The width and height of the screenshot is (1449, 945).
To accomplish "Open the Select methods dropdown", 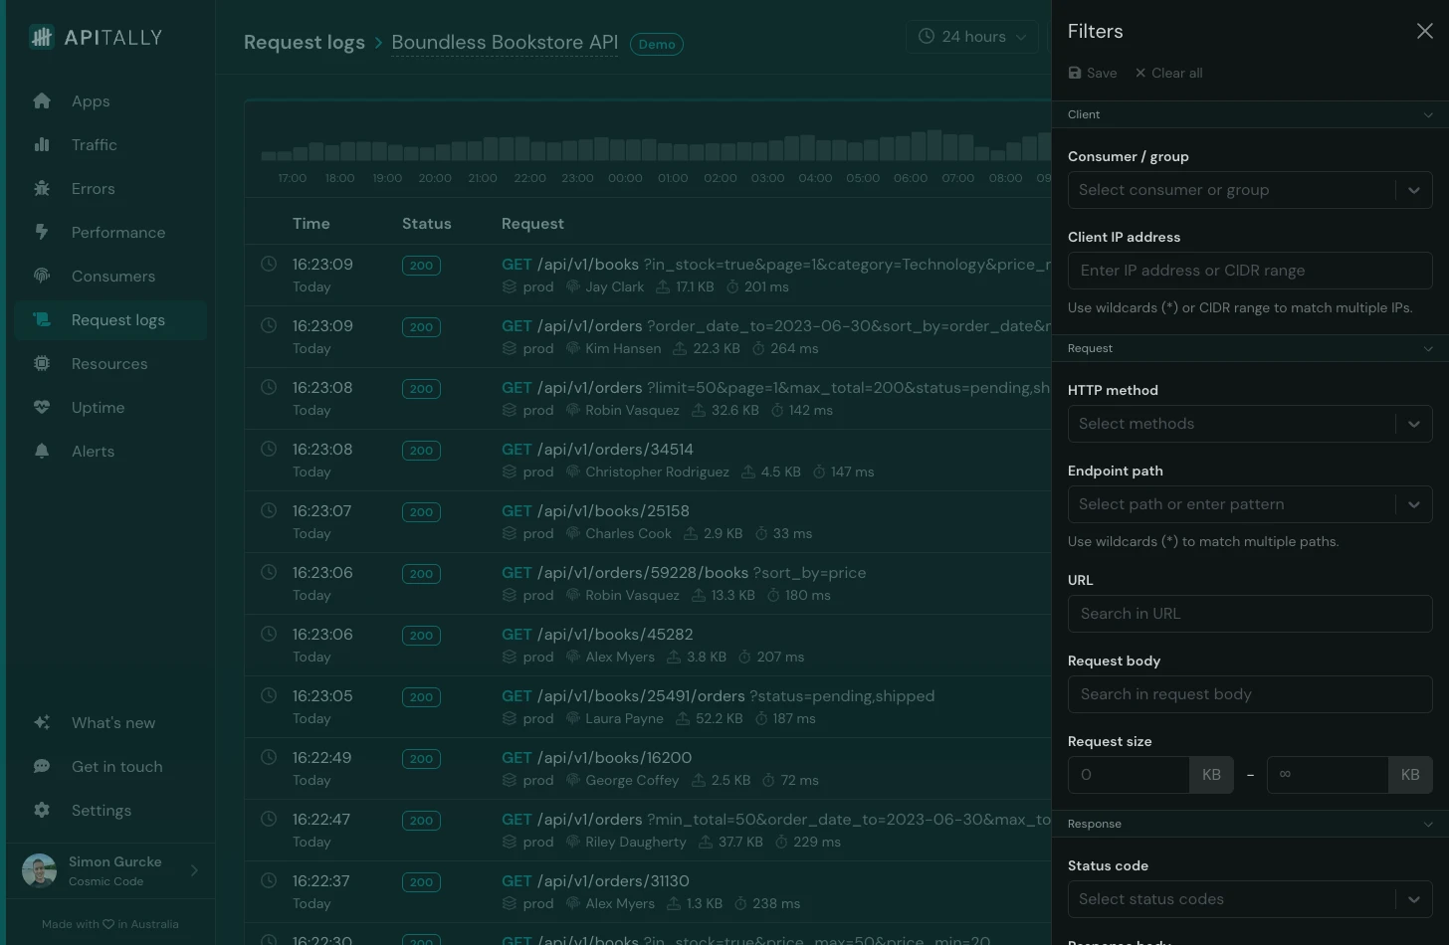I will click(x=1249, y=423).
